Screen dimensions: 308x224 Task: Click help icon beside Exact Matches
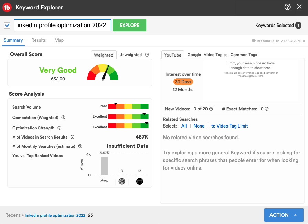267,109
